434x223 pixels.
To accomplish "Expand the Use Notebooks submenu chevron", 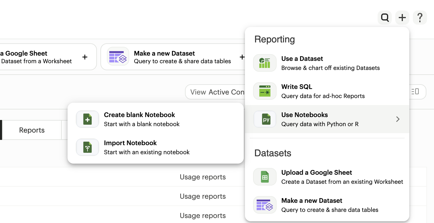I will (398, 119).
